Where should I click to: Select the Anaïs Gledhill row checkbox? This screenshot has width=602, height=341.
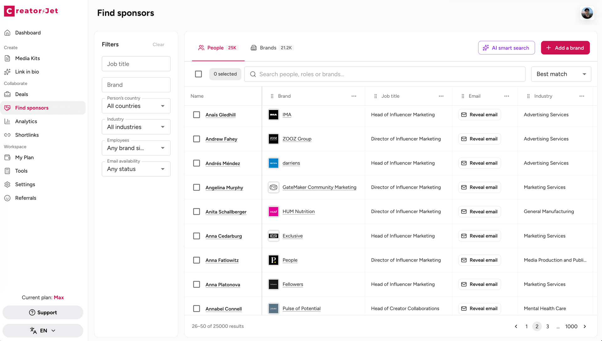pos(197,115)
